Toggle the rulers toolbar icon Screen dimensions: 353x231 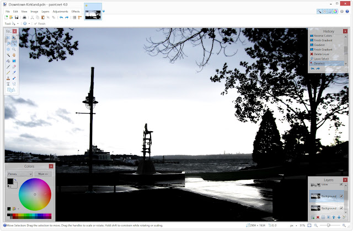tap(79, 17)
